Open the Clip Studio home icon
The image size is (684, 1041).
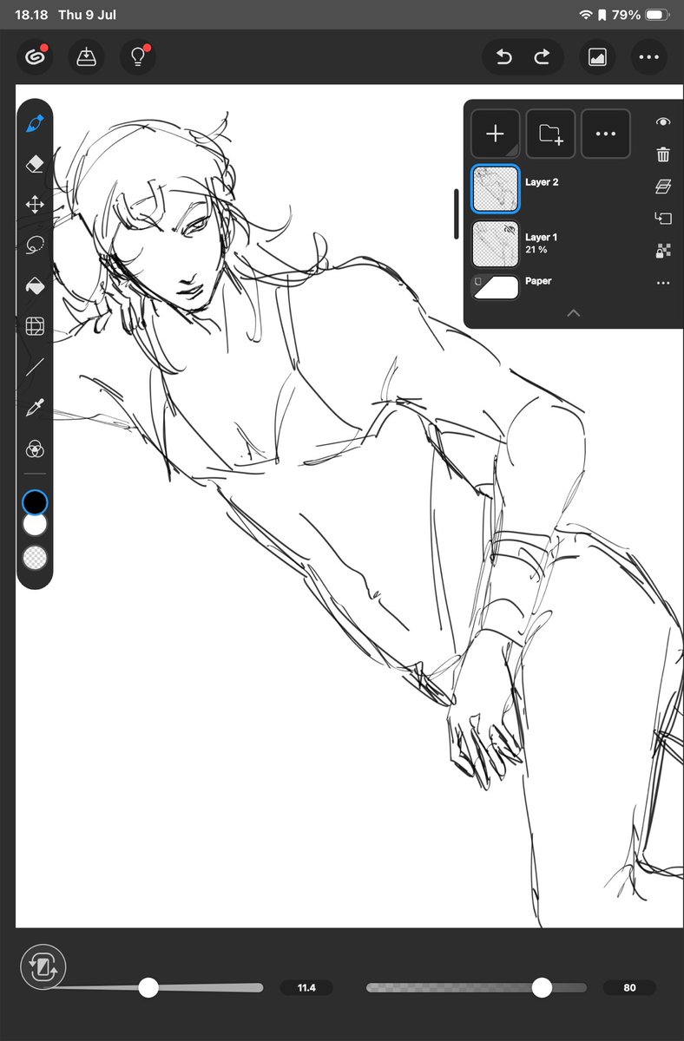[x=35, y=57]
